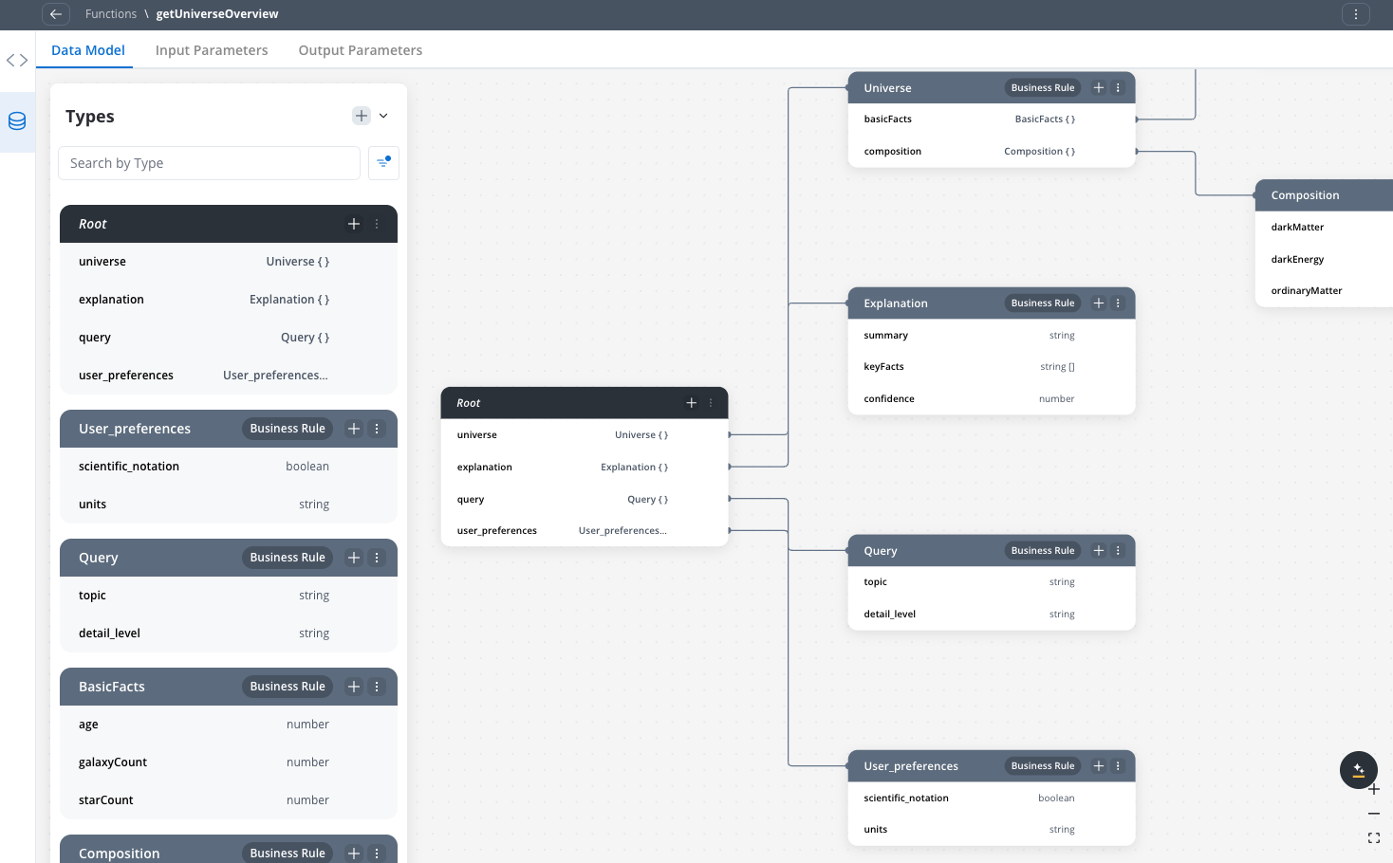This screenshot has height=863, width=1393.
Task: Go back using the arrow button
Action: pyautogui.click(x=56, y=14)
